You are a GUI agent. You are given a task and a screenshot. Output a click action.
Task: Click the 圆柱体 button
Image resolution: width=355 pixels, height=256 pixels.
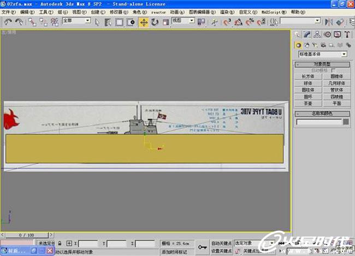[308, 90]
